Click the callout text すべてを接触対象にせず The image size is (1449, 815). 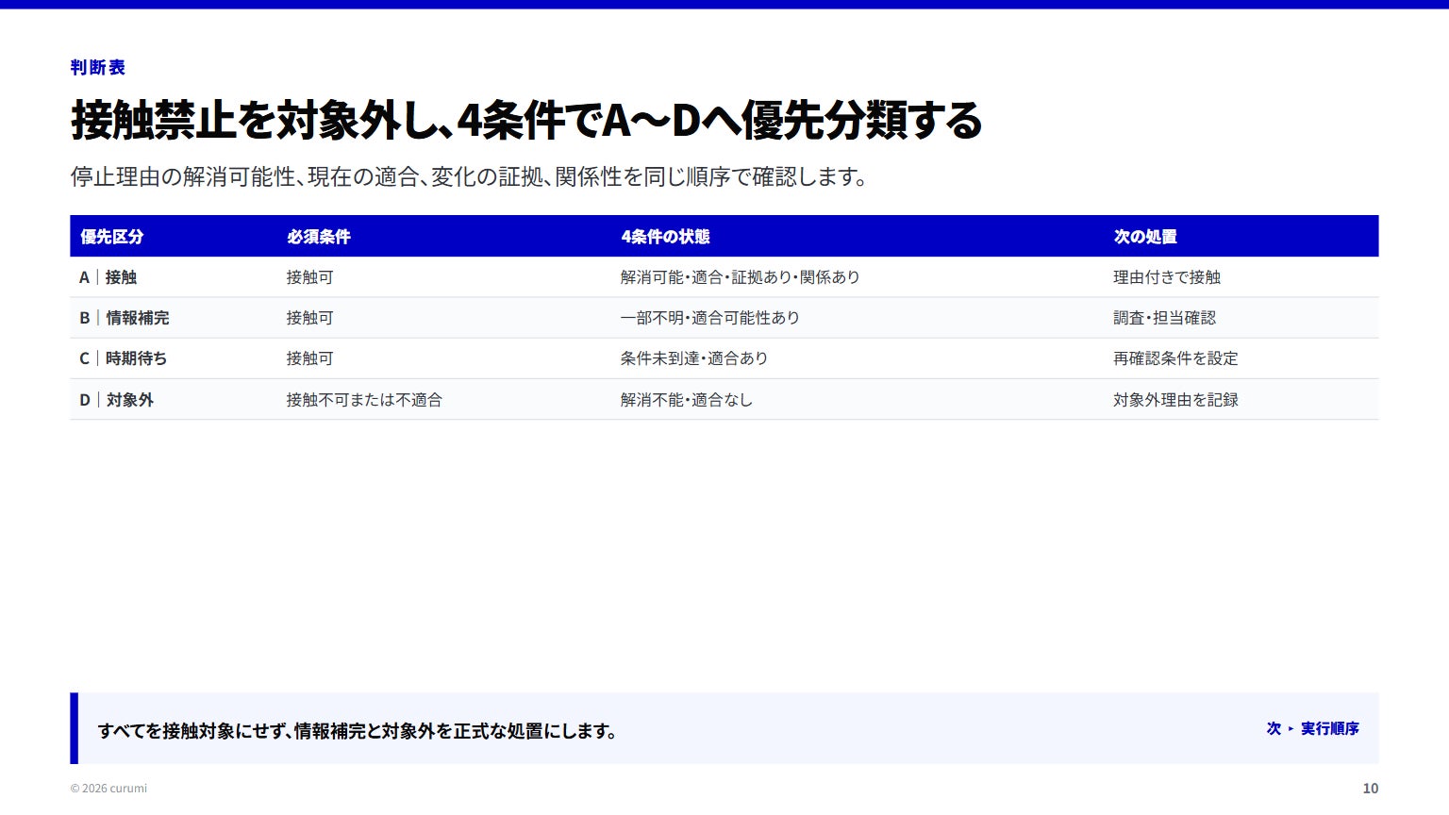pyautogui.click(x=358, y=731)
